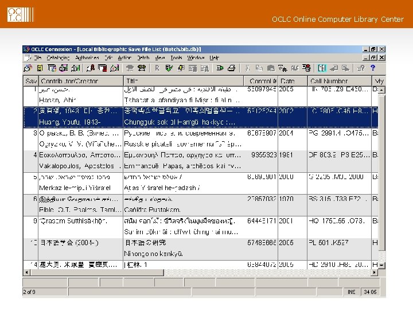
Task: Sort by the Call Number column header
Action: 340,81
